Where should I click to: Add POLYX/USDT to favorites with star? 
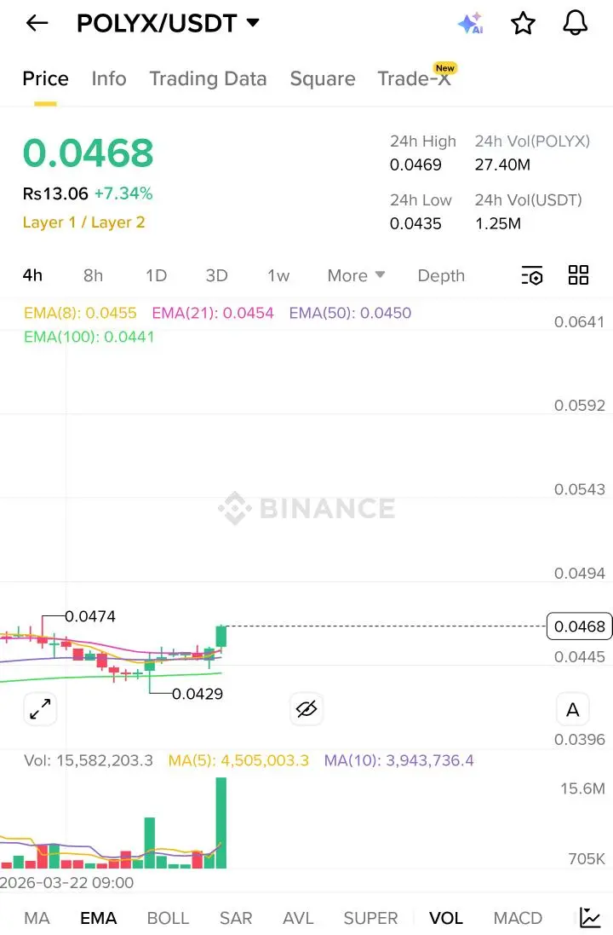pos(523,23)
